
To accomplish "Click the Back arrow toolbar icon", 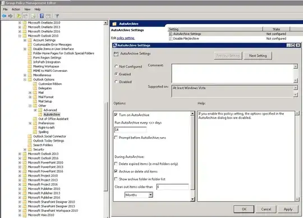I will [x=4, y=16].
